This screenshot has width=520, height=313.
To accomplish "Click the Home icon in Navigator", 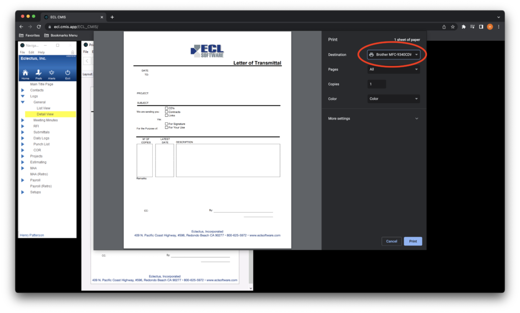I will coord(25,74).
